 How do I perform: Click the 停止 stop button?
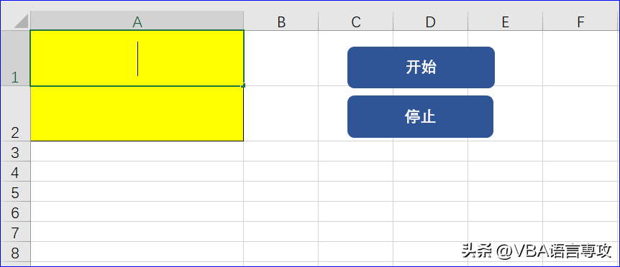pos(420,117)
